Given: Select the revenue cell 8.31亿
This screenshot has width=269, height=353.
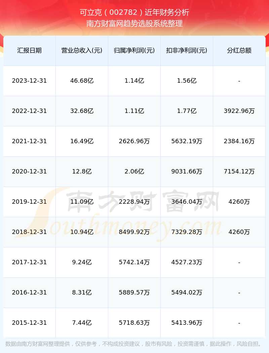Looking at the screenshot, I should click(x=82, y=292).
